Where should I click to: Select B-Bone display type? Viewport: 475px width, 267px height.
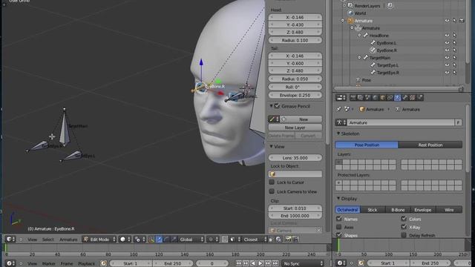click(x=398, y=209)
